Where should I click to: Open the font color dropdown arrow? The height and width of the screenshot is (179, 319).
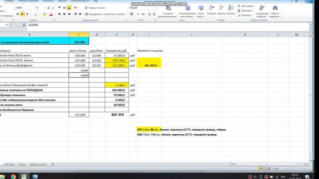(x=54, y=14)
